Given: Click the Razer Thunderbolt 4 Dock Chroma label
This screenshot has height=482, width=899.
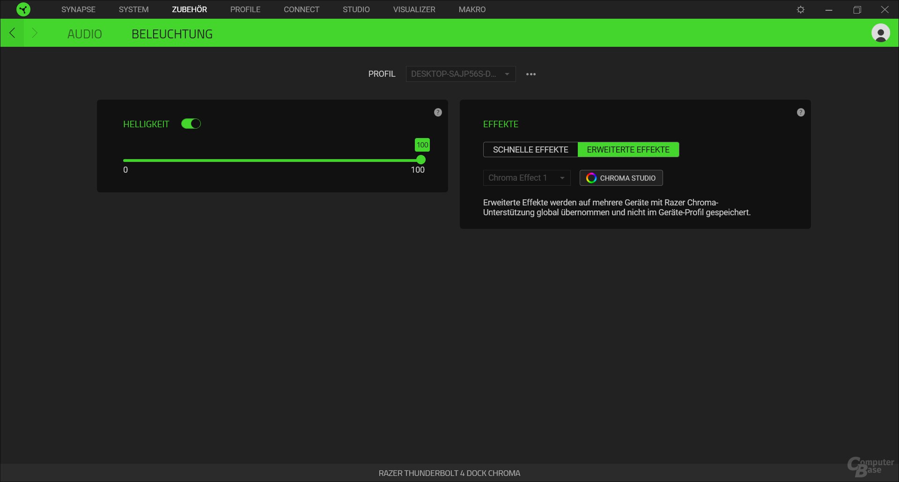Looking at the screenshot, I should pyautogui.click(x=449, y=473).
